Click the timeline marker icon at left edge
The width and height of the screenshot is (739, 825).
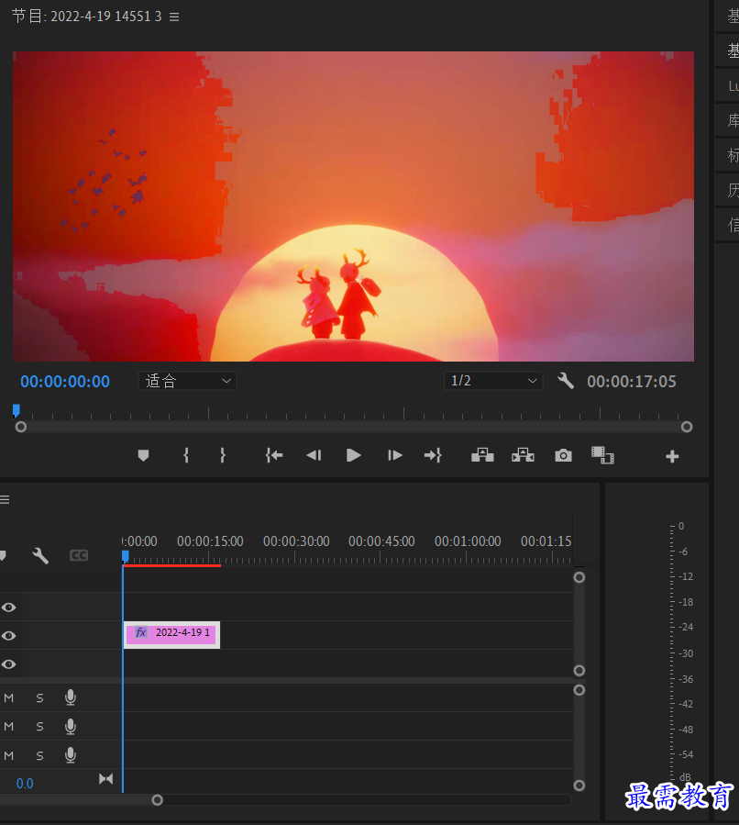pyautogui.click(x=3, y=555)
